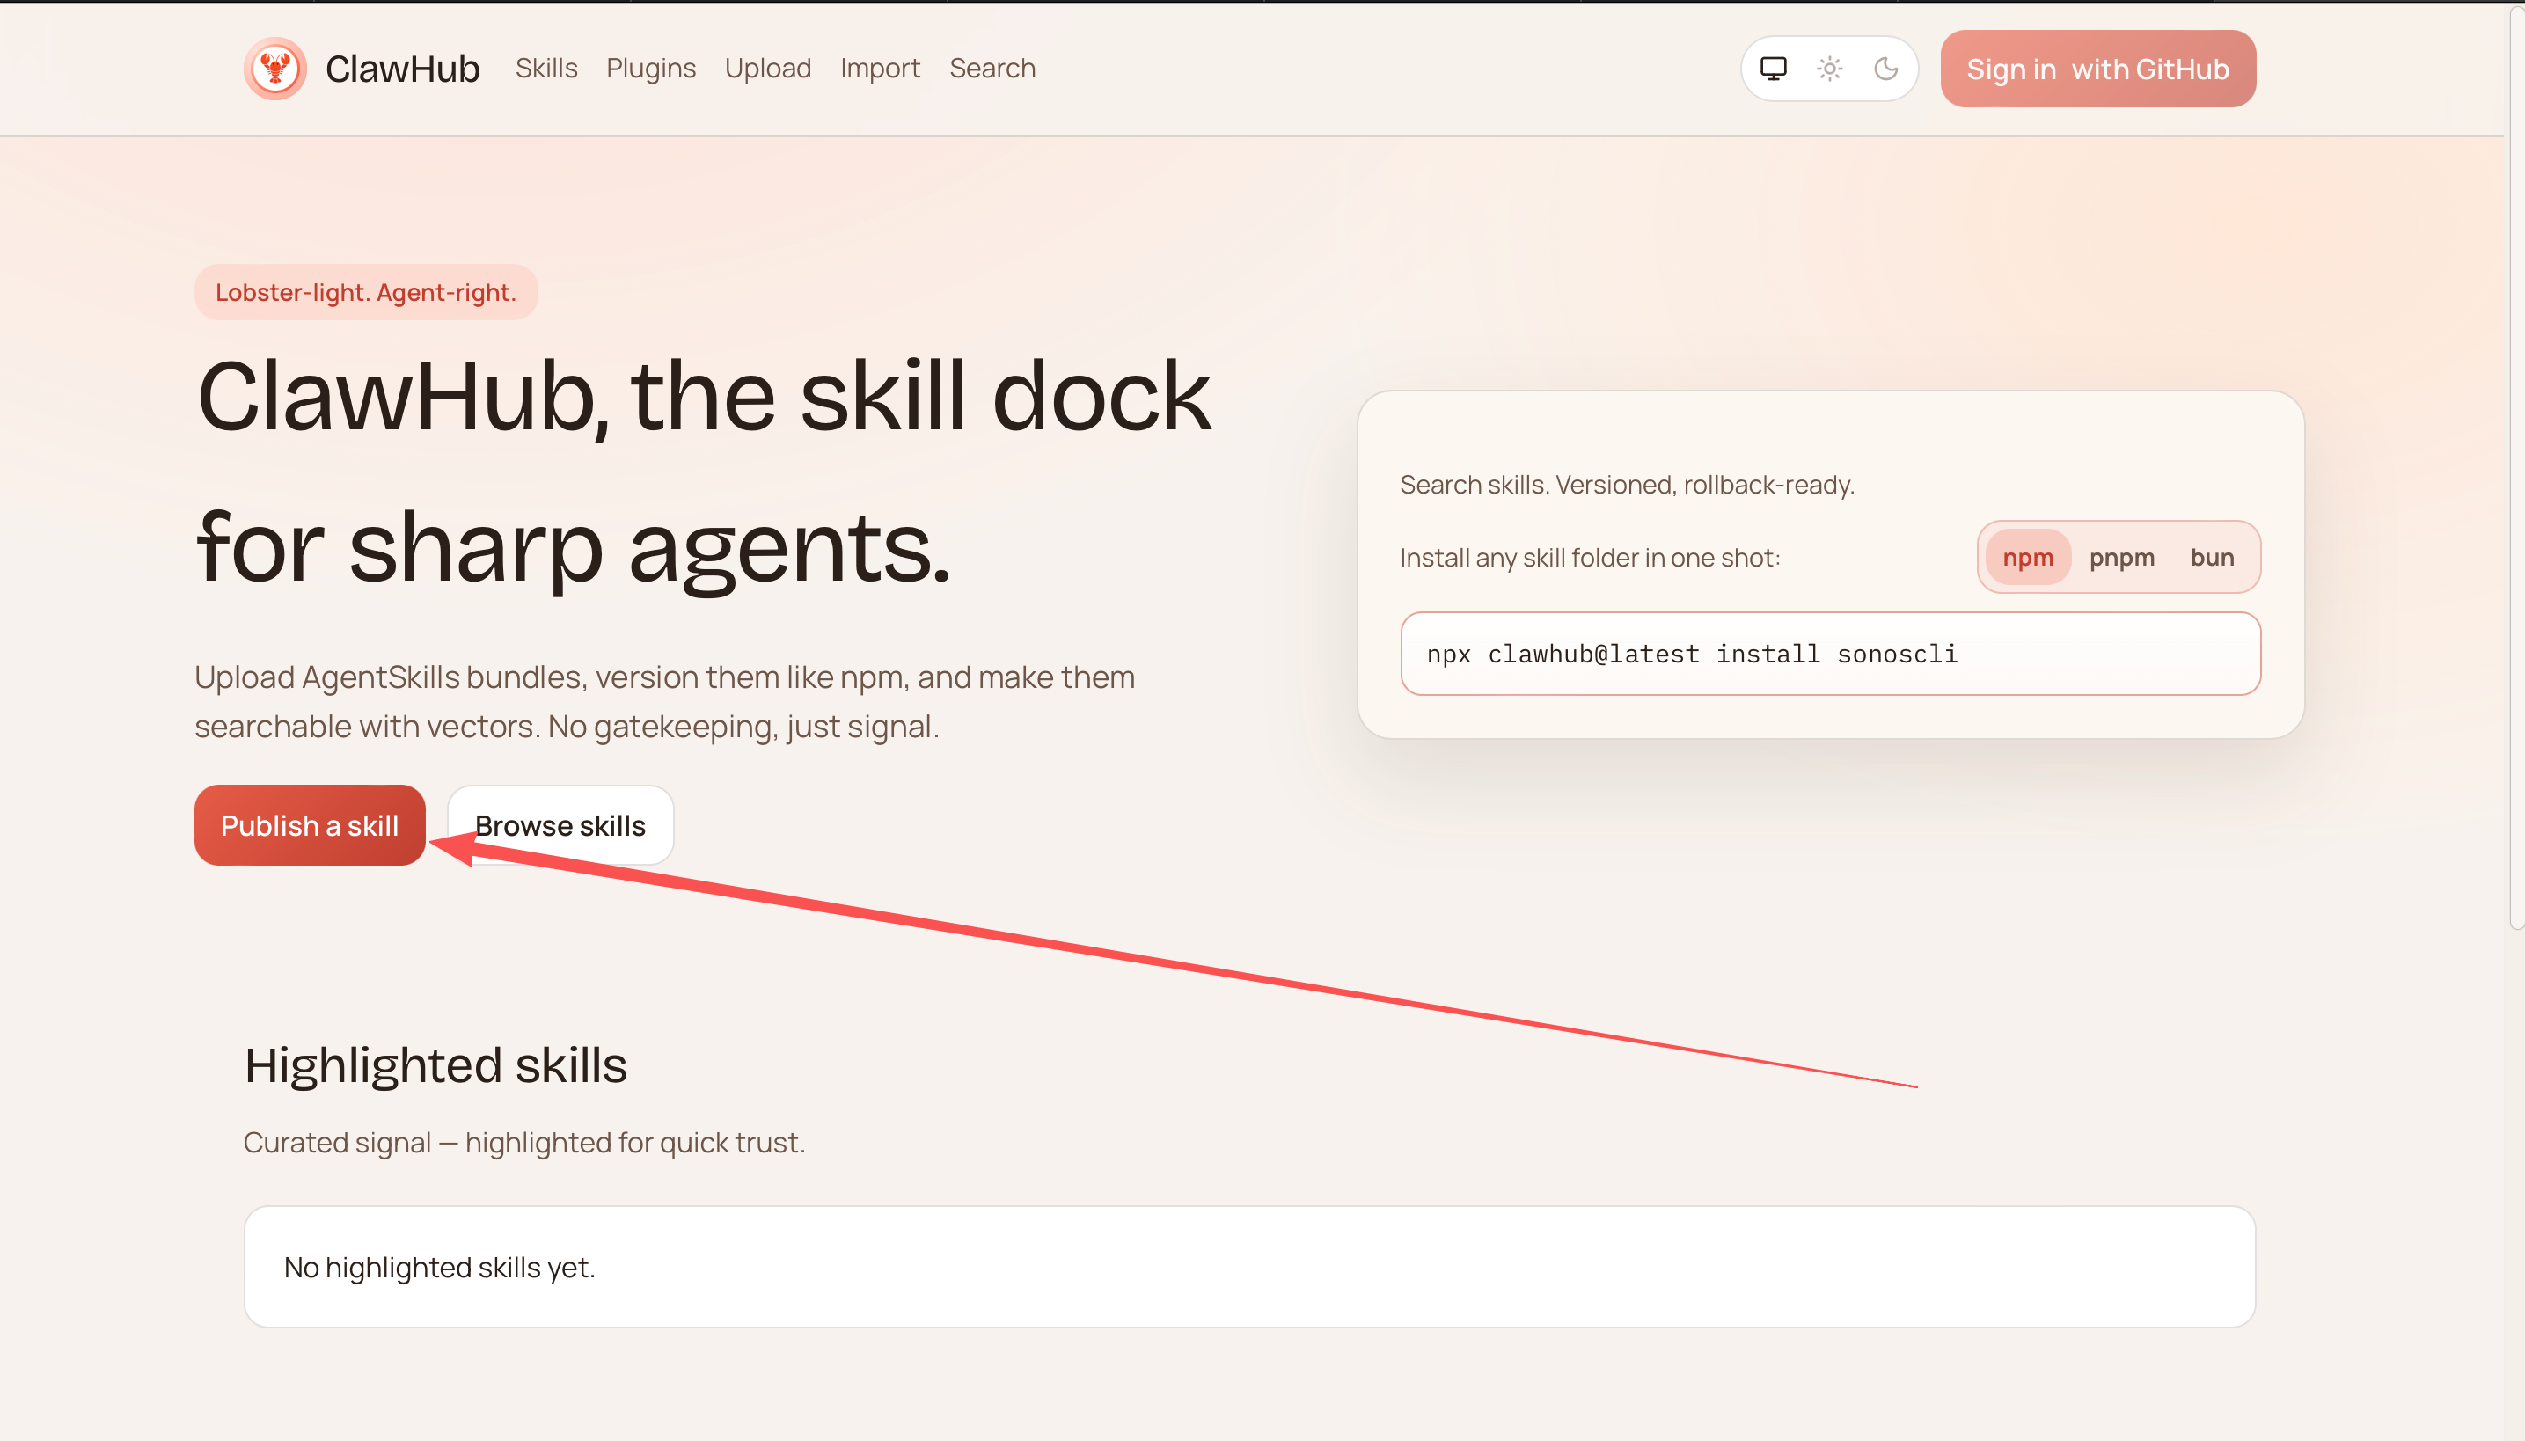Switch to dark theme moon icon
The height and width of the screenshot is (1441, 2525).
[x=1885, y=69]
